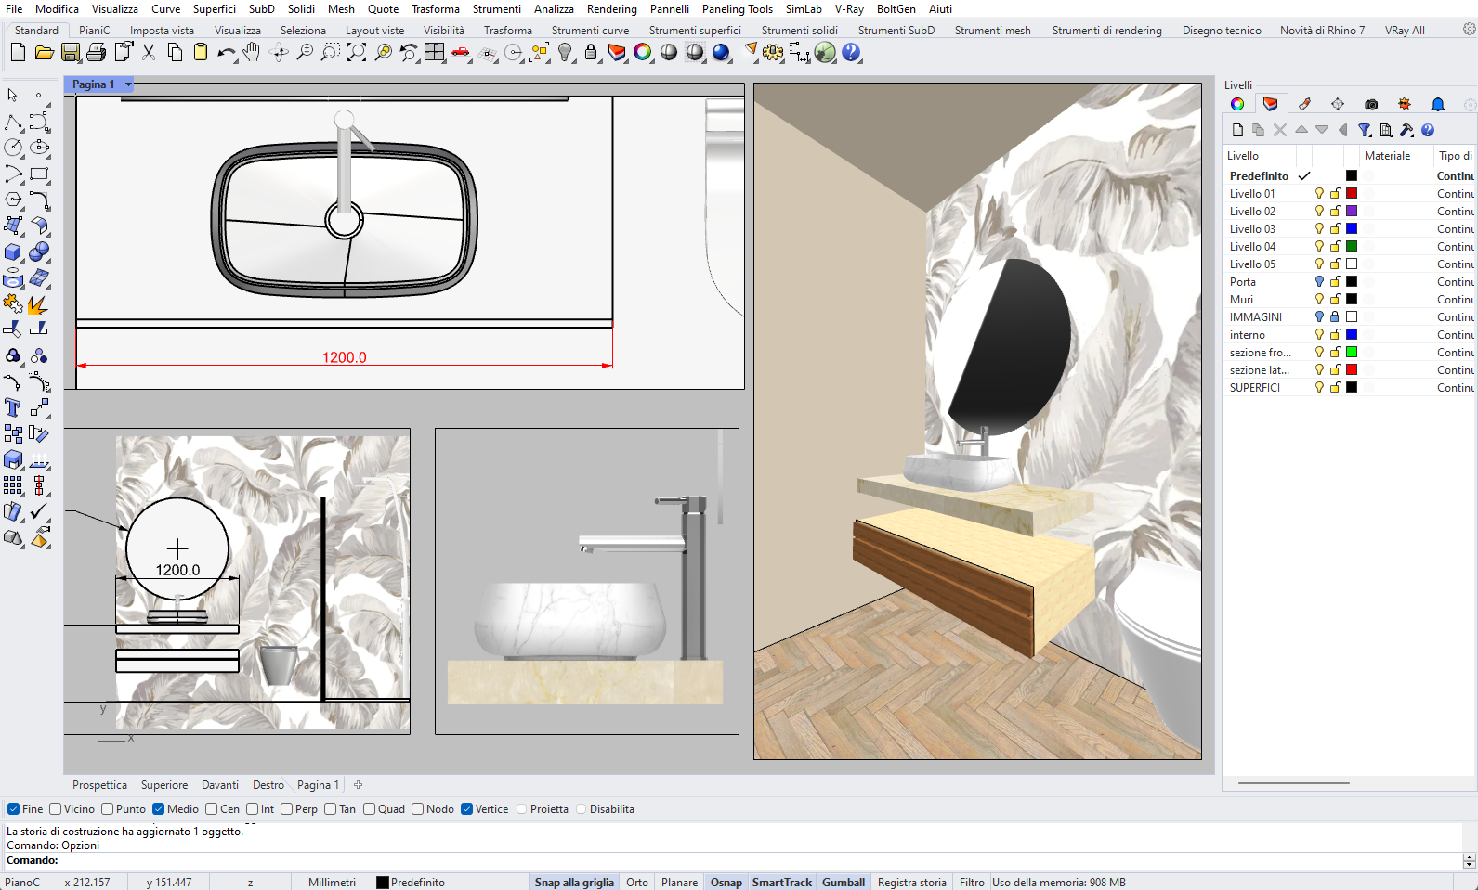Image resolution: width=1478 pixels, height=890 pixels.
Task: Click the layer Filter funnel icon
Action: (x=1364, y=130)
